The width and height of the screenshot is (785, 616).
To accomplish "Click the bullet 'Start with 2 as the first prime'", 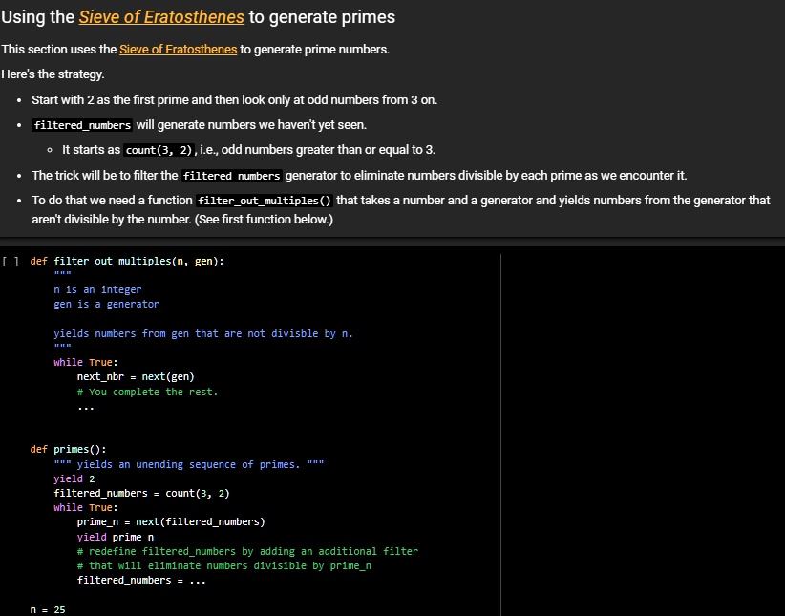I will coord(234,99).
